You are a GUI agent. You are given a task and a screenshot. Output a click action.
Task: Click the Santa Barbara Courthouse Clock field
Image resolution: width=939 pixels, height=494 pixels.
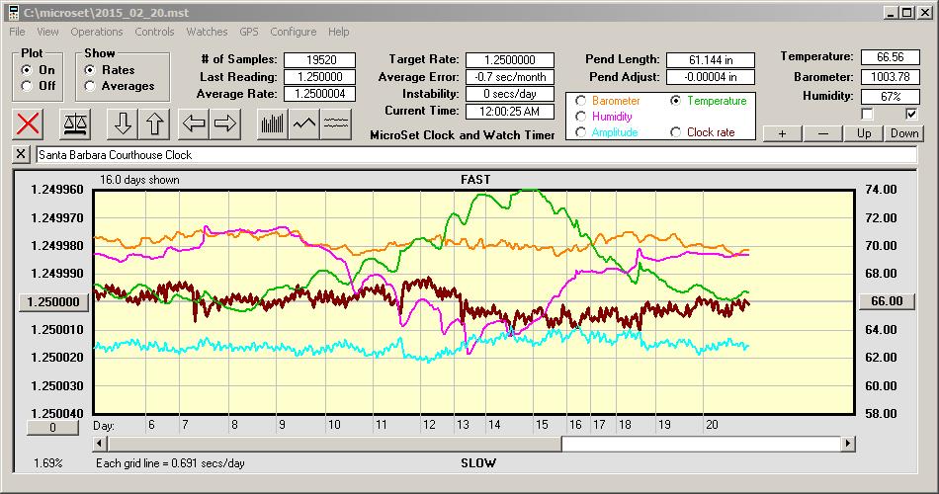[474, 155]
